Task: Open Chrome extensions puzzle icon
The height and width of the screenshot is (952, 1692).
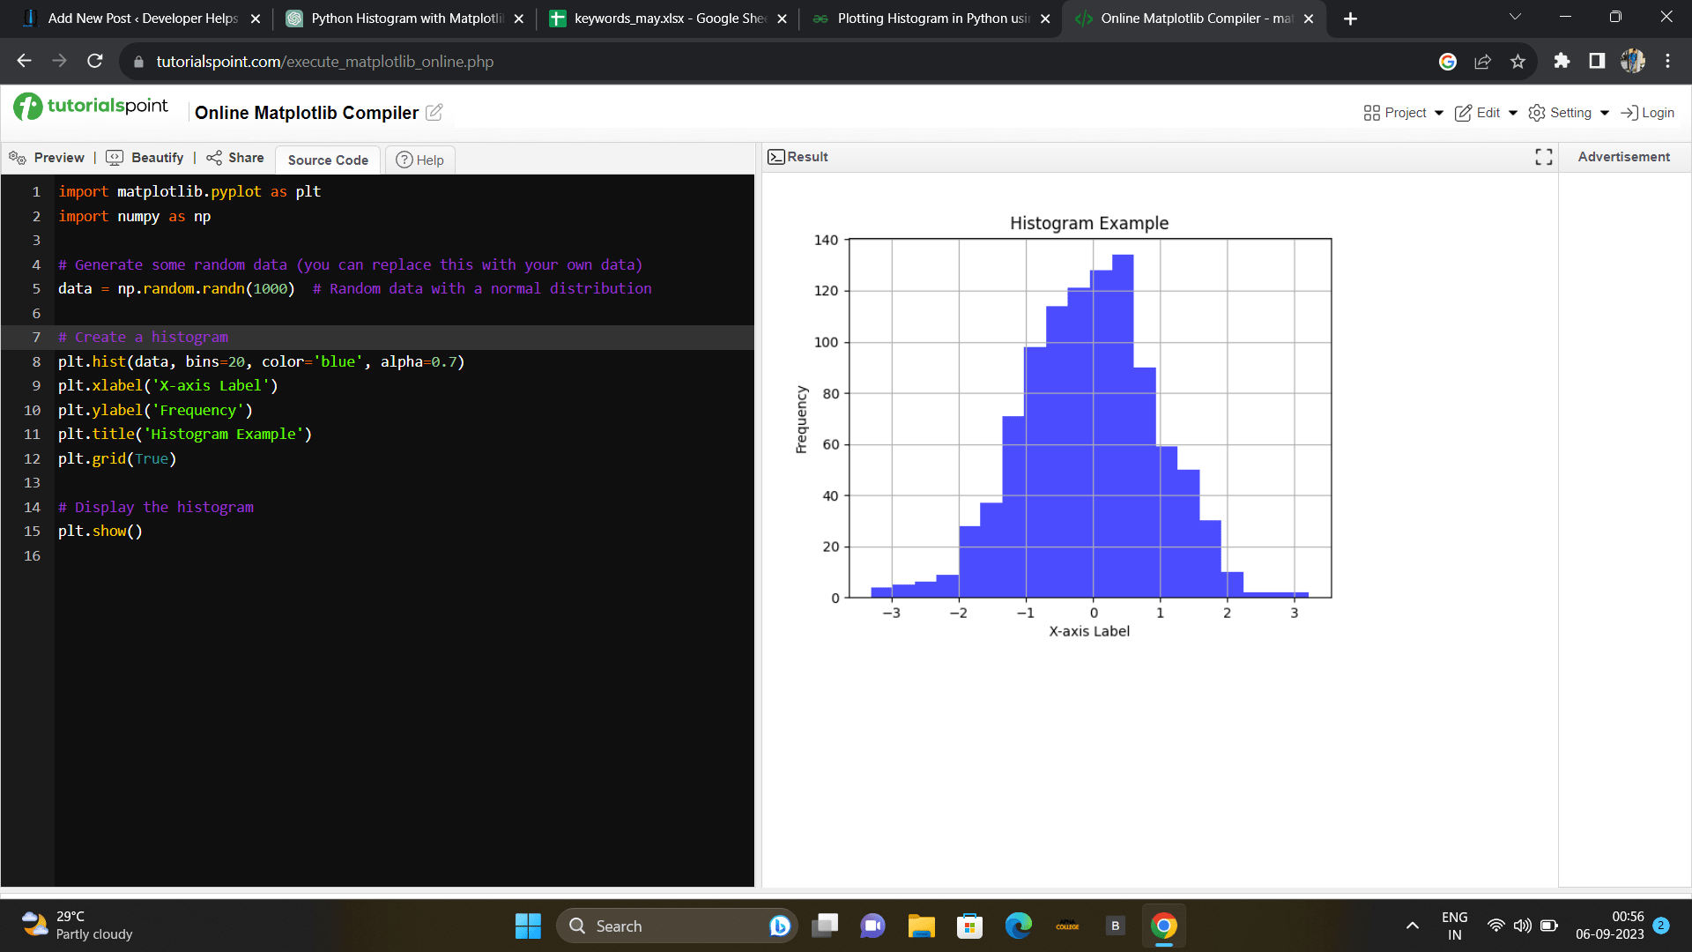Action: [x=1562, y=61]
